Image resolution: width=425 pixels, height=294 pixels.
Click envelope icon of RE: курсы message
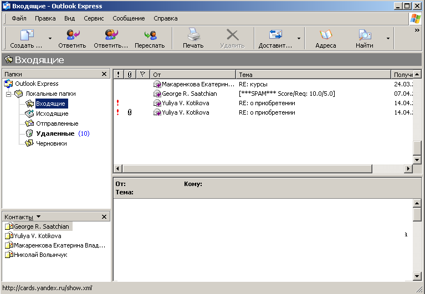click(157, 85)
